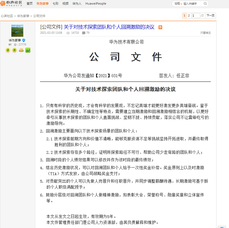Viewport: 229px width, 228px height.
Task: Toggle 只看楼主 filter
Action: point(205,33)
